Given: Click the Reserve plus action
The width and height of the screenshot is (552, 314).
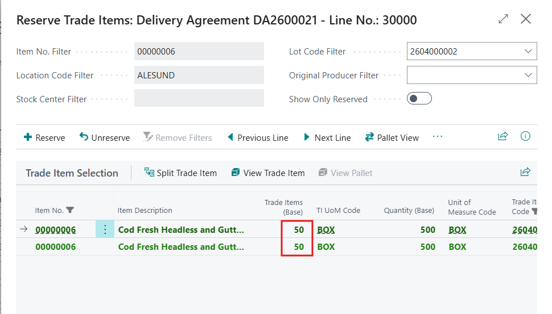Looking at the screenshot, I should 44,137.
